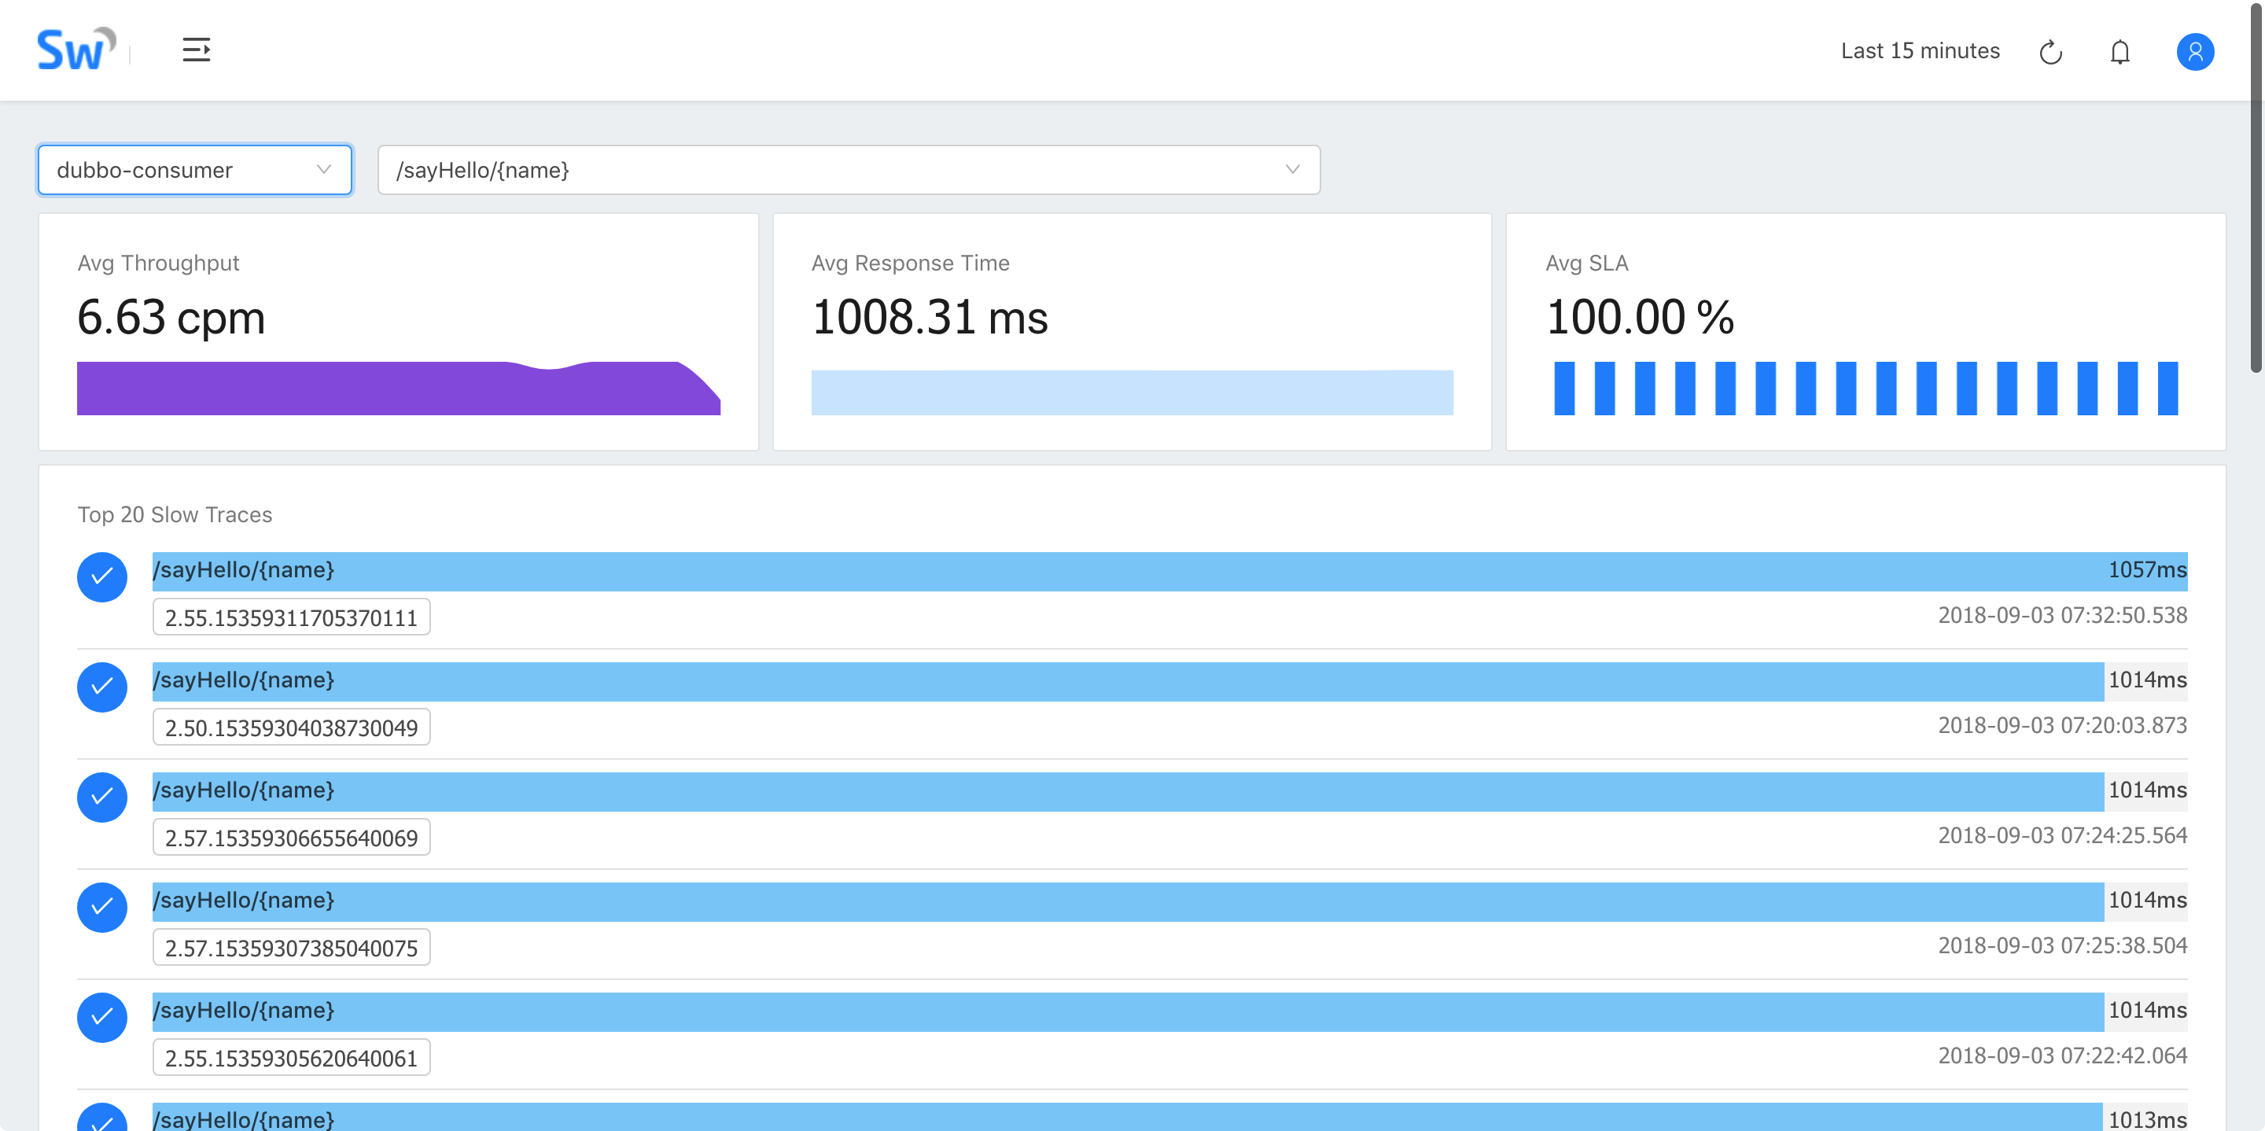Screen dimensions: 2265x1131
Task: Click the check icon of the 1057ms trace
Action: [x=102, y=577]
